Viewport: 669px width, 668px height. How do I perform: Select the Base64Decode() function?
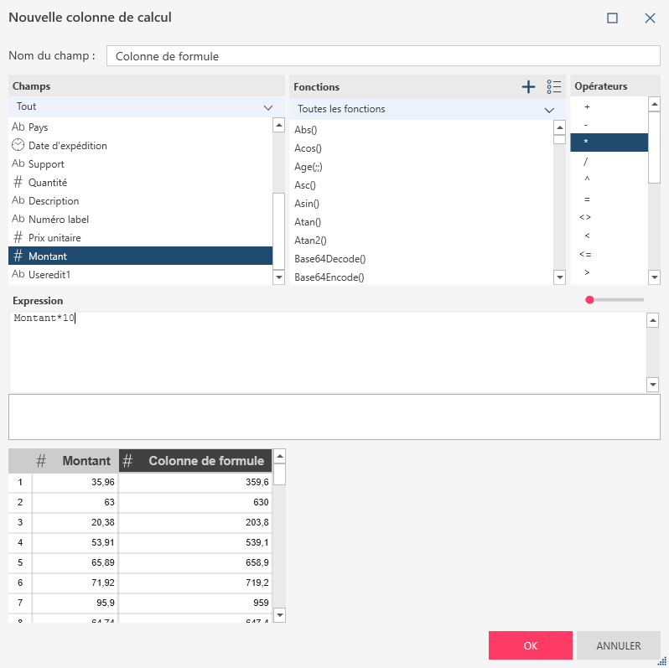(330, 259)
